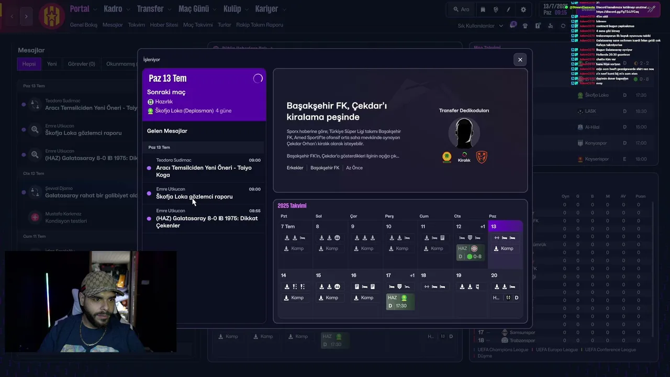This screenshot has height=377, width=670.
Task: Expand the Portal menu chevron
Action: [94, 9]
